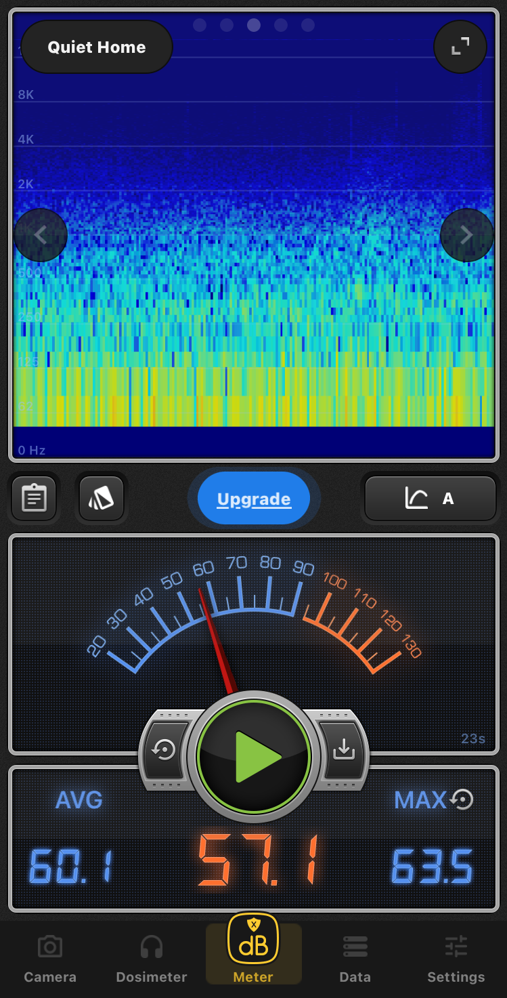Show the previous graph view

tap(41, 235)
